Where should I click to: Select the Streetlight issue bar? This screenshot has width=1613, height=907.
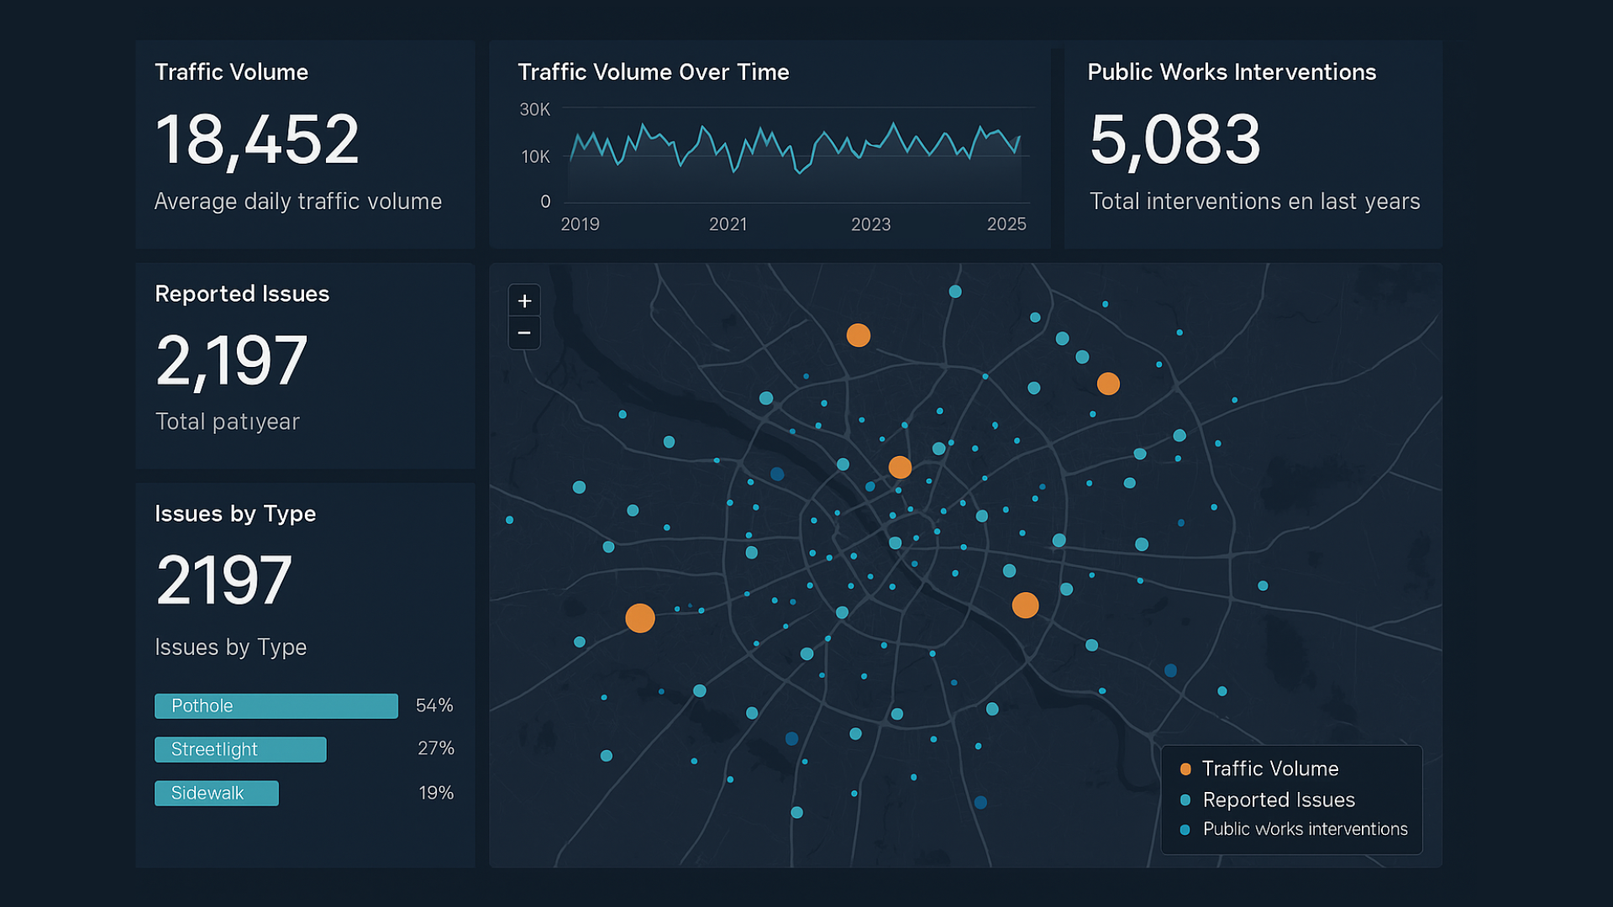tap(240, 750)
